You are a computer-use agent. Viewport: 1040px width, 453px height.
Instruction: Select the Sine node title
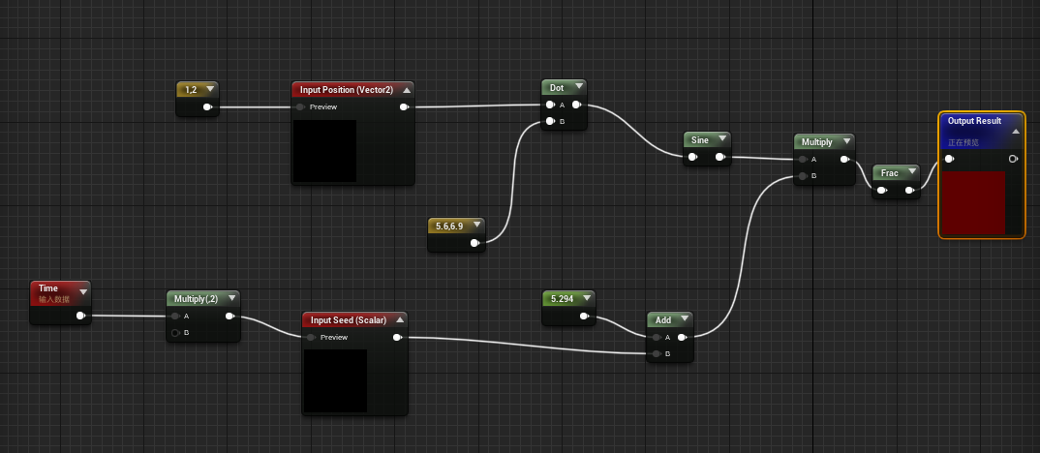pos(700,140)
